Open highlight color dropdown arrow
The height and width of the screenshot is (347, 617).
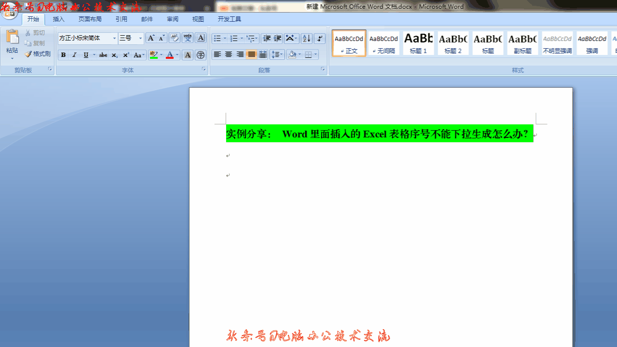161,55
